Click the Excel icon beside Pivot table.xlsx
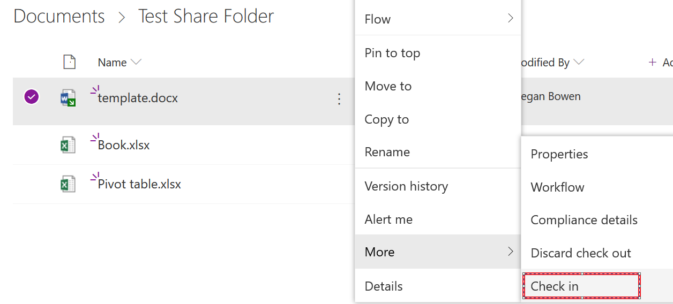Screen dimensions: 673x304 click(x=68, y=184)
